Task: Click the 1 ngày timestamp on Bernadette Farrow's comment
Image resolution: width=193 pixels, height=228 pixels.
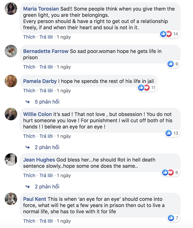Action: tap(64, 67)
